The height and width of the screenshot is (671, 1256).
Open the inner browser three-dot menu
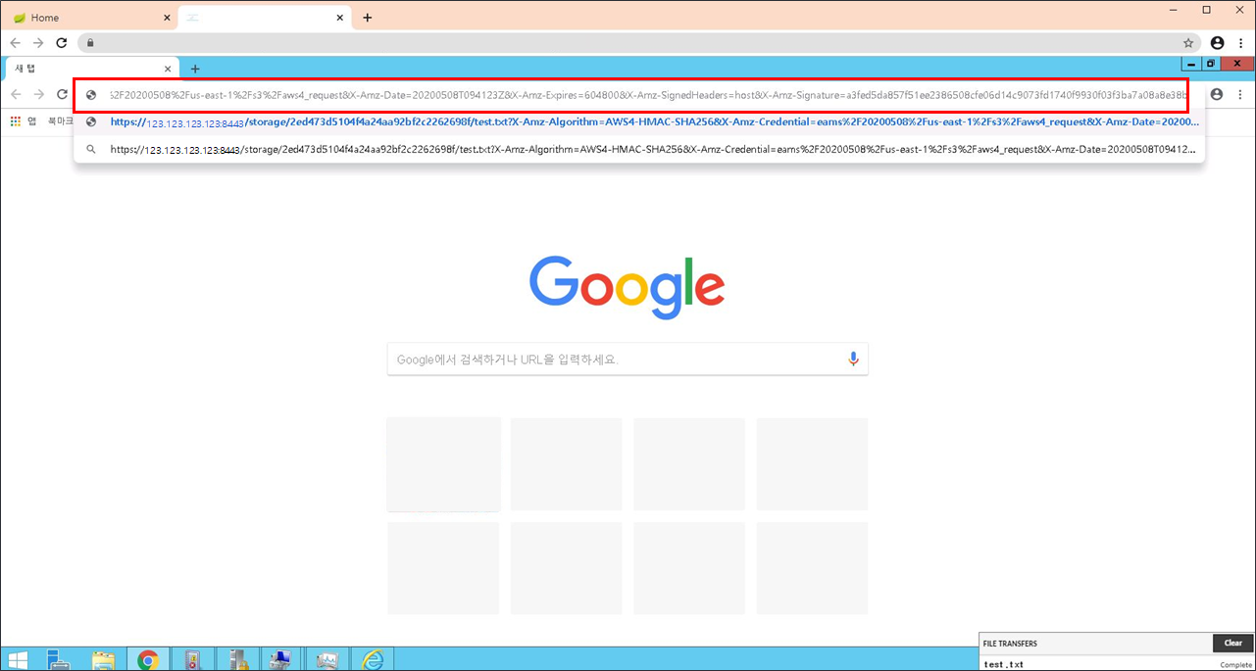coord(1241,94)
